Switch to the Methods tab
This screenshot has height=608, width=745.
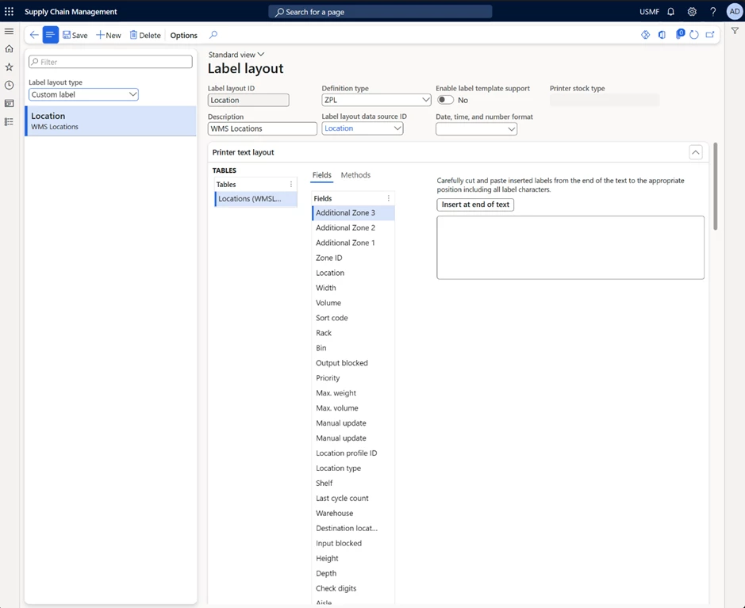coord(355,175)
